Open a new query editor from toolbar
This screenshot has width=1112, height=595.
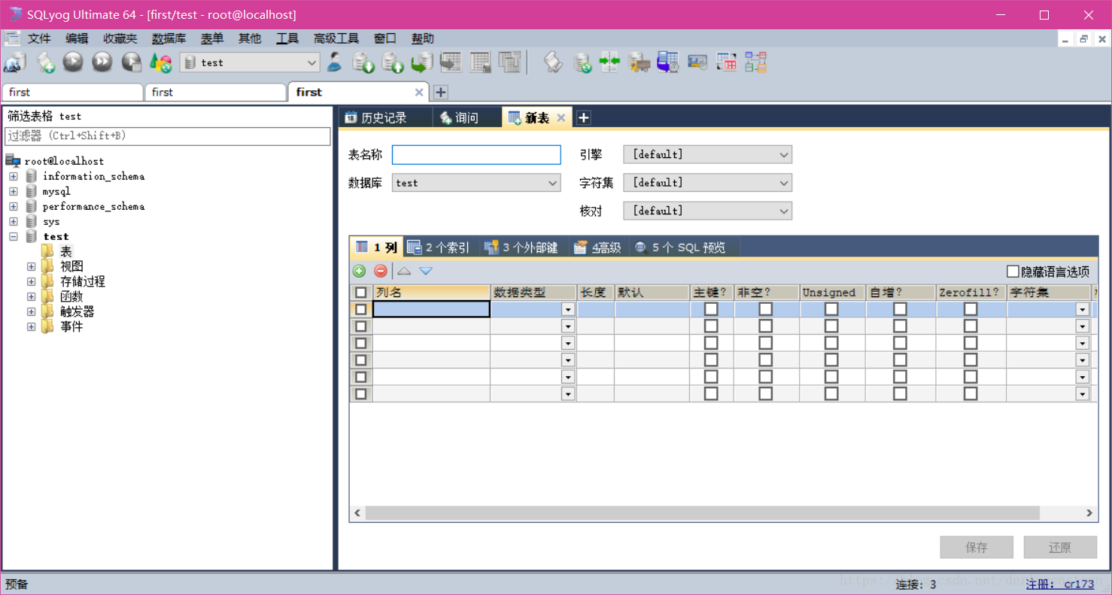coord(45,62)
